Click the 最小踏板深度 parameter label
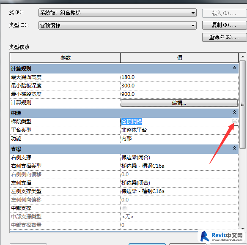This screenshot has height=245, width=247. 26,86
